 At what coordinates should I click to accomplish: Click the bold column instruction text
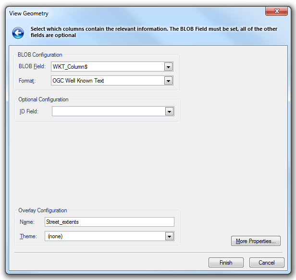coord(154,32)
